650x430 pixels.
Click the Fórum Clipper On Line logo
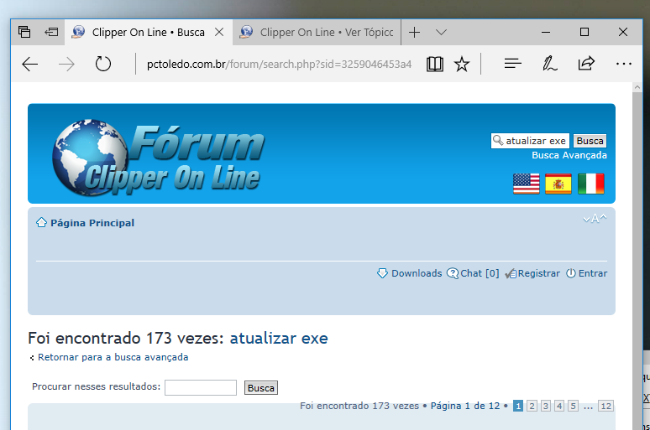point(159,158)
